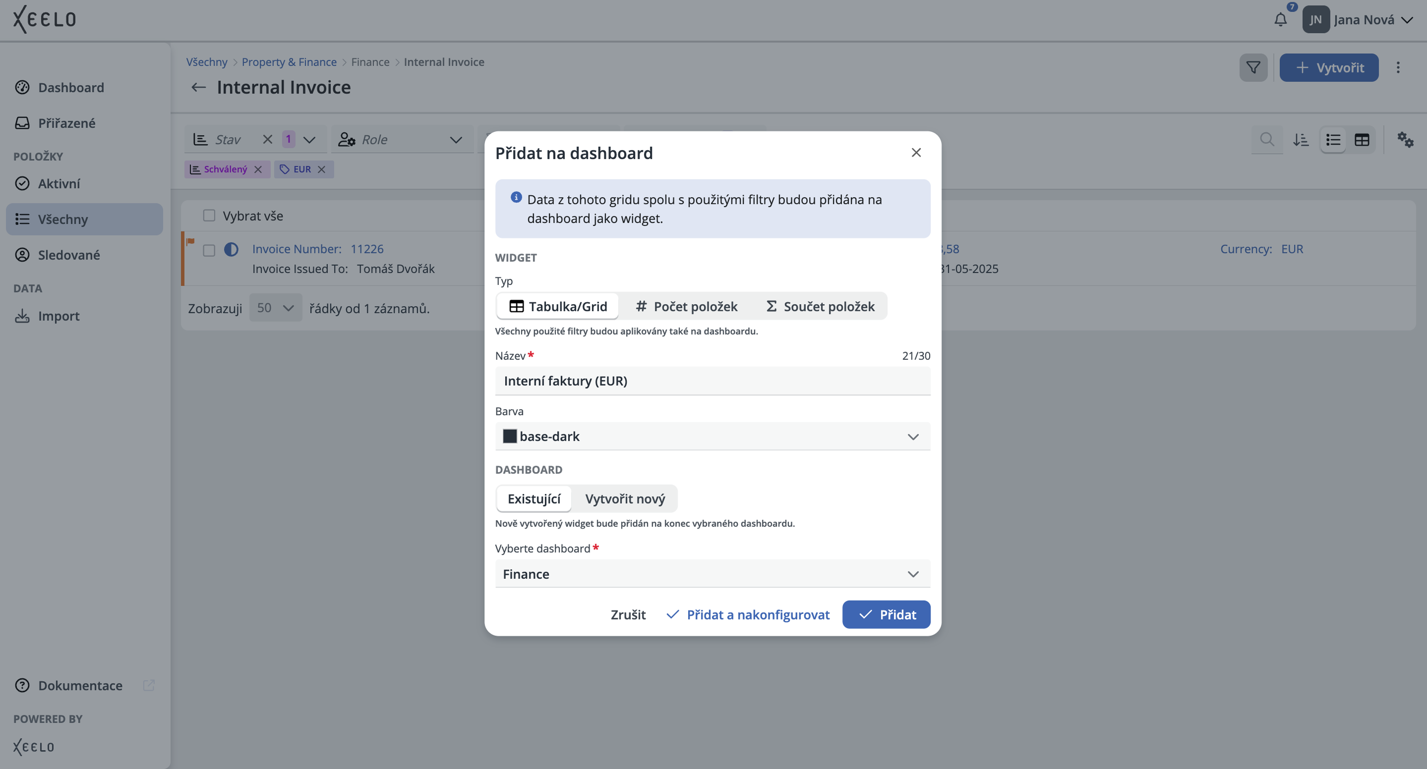Expand the Role filter dropdown

pyautogui.click(x=456, y=140)
